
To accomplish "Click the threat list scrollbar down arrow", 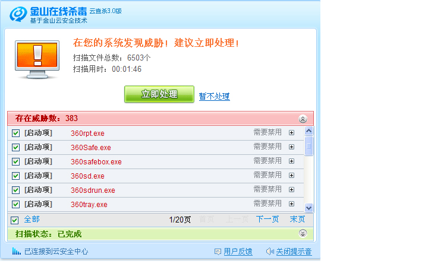I will click(x=309, y=208).
